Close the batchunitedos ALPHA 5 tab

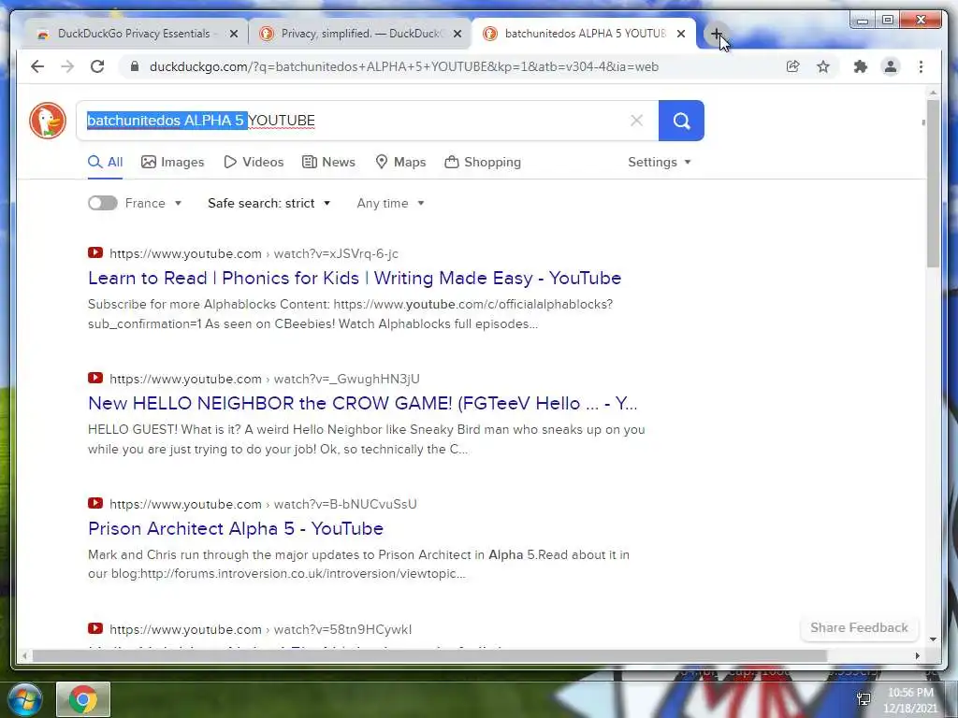[681, 34]
